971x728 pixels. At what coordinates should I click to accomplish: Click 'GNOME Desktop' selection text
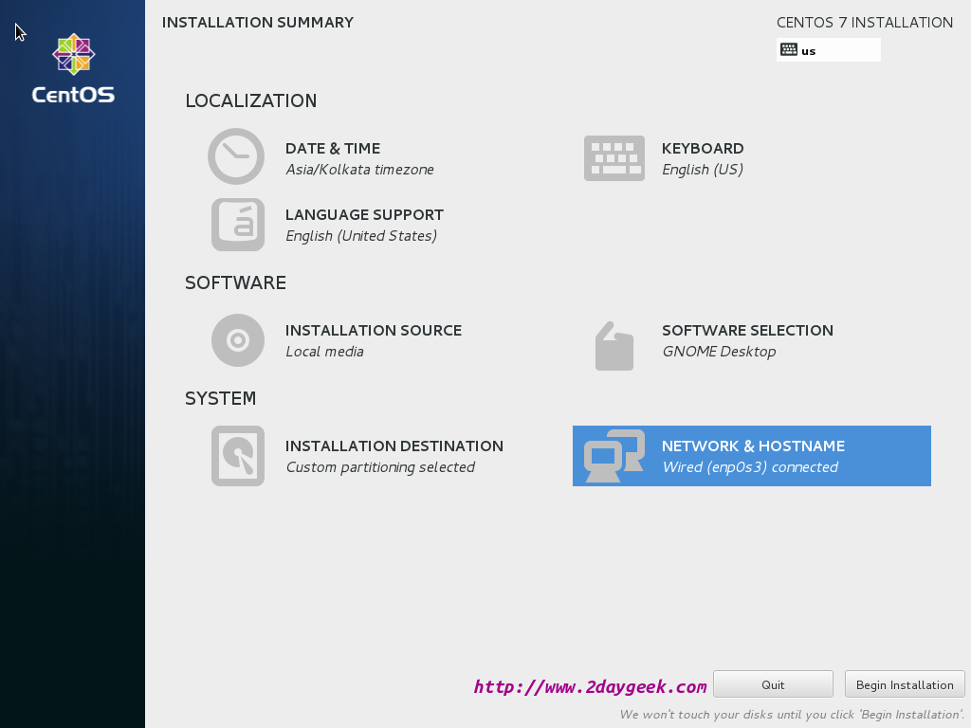(719, 352)
